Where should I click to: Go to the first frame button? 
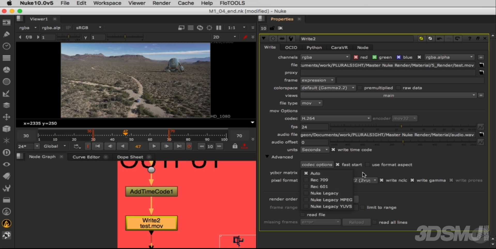pos(97,146)
